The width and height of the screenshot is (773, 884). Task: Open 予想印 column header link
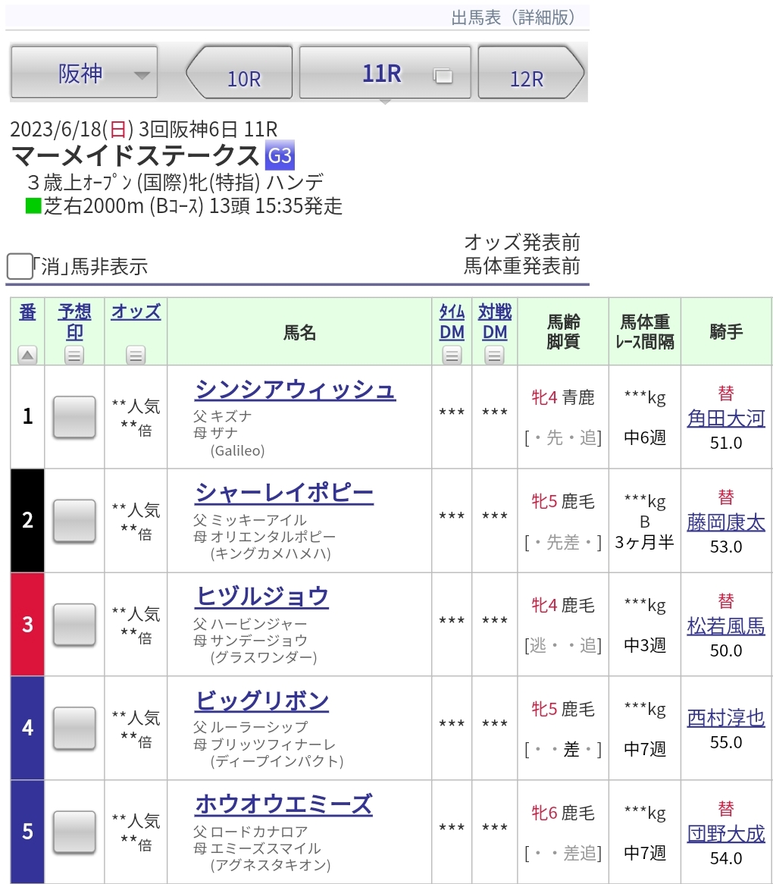75,321
